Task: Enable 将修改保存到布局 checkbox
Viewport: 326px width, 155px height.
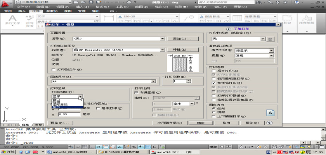Action: 213,100
